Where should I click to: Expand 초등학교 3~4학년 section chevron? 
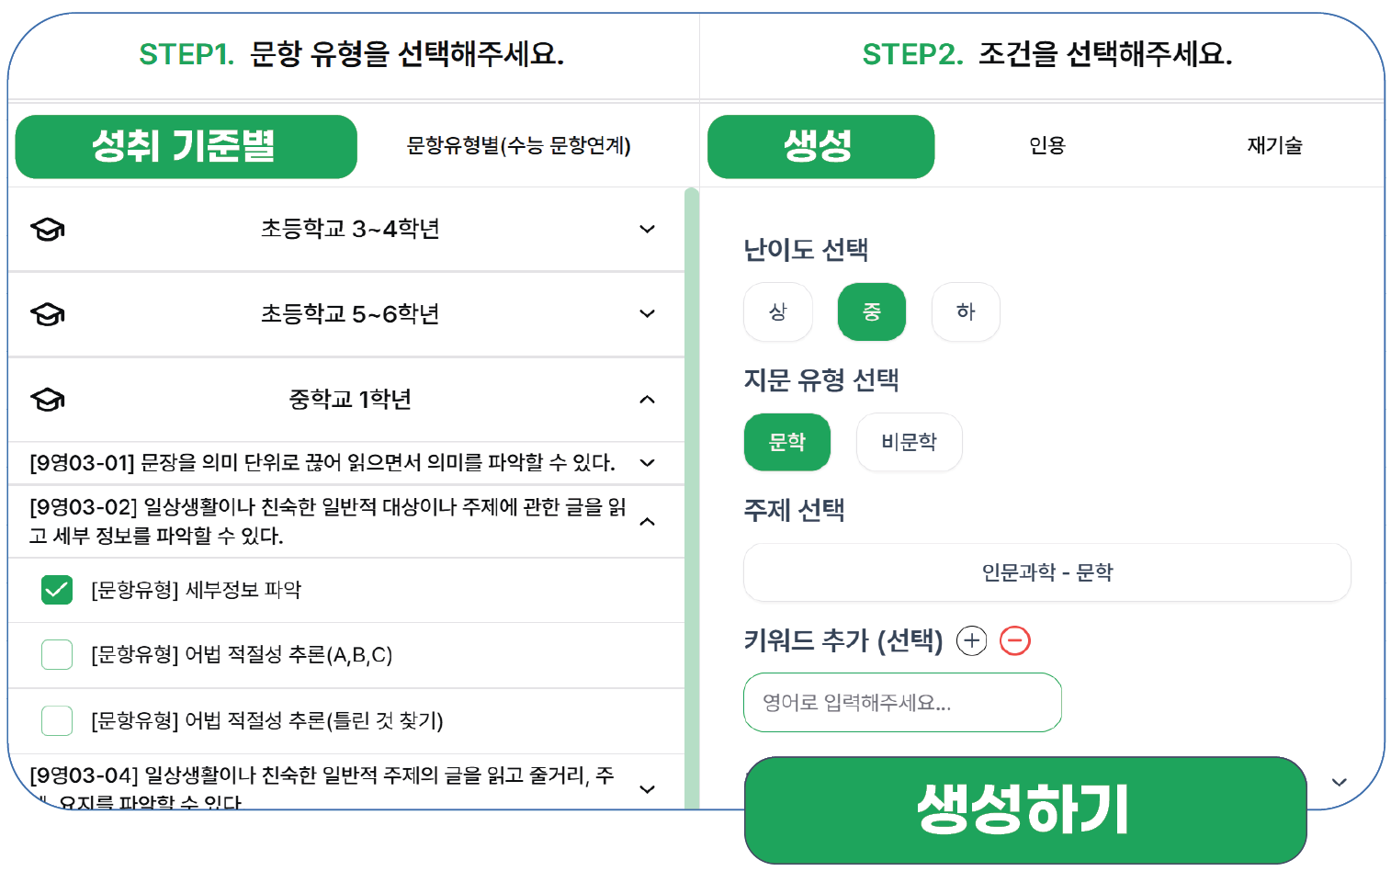[648, 229]
